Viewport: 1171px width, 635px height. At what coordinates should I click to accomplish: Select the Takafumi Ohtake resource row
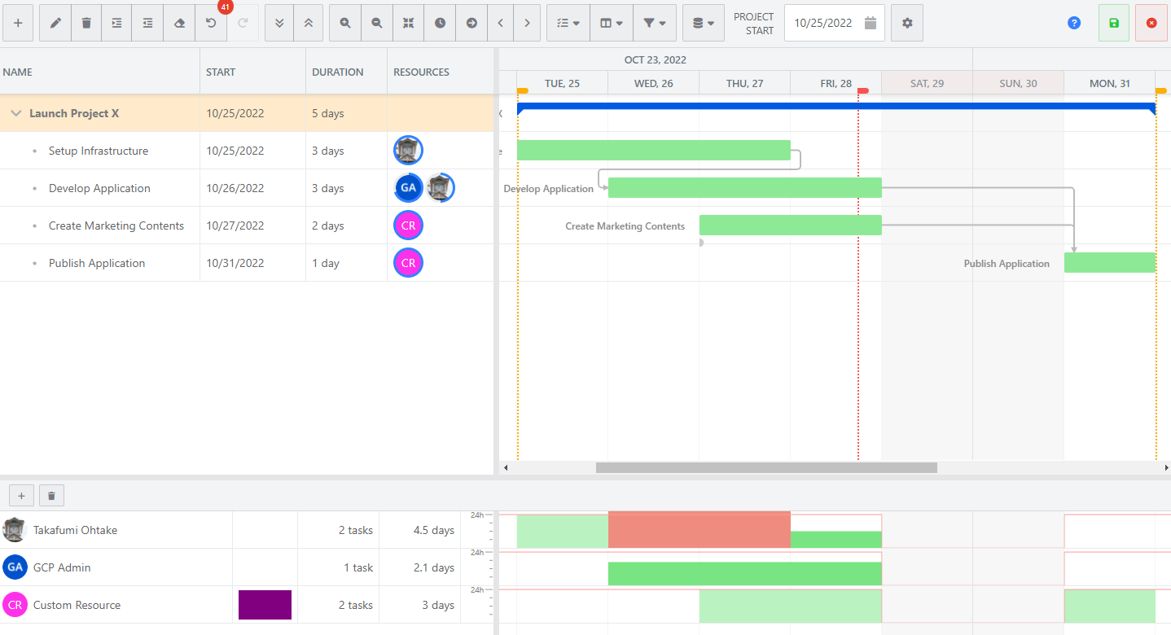(75, 530)
